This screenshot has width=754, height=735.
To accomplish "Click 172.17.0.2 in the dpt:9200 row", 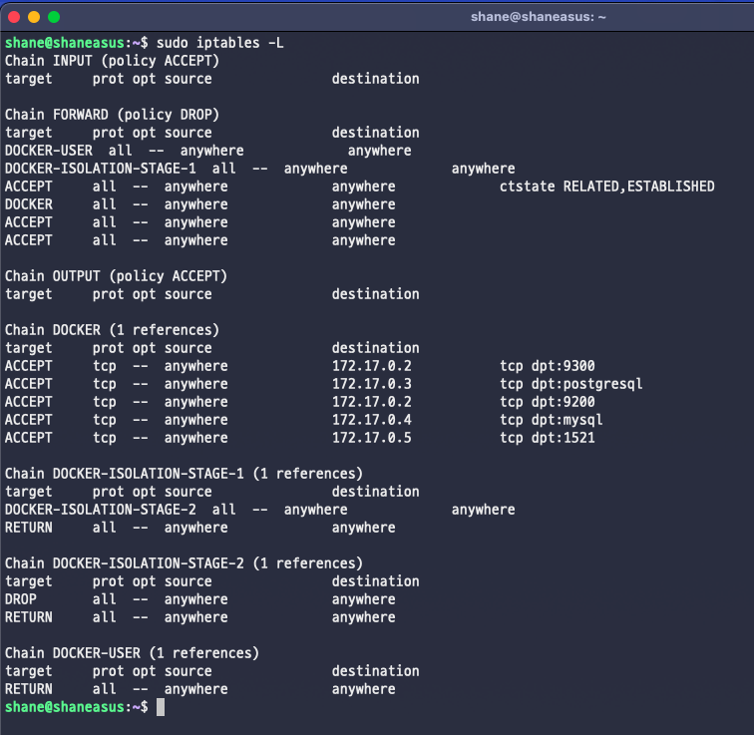I will [x=372, y=402].
